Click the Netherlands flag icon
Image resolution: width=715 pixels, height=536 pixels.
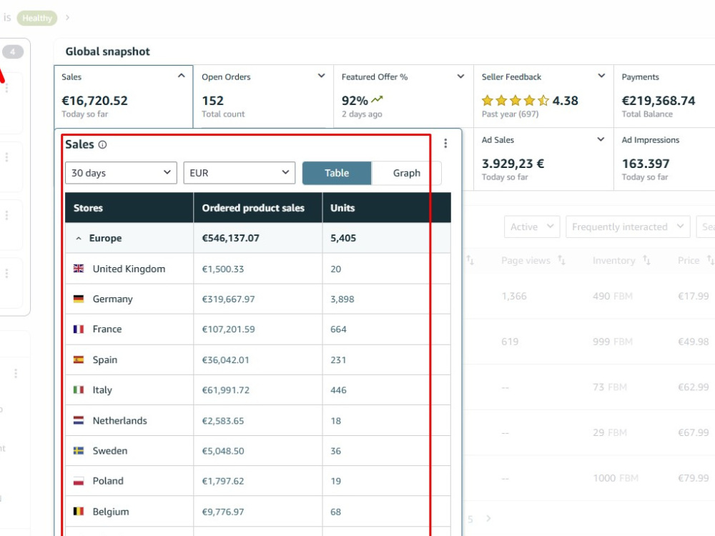pyautogui.click(x=79, y=420)
